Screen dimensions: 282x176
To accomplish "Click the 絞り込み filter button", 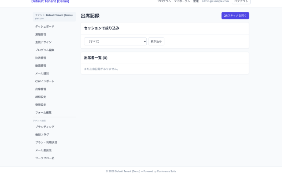I will [156, 41].
